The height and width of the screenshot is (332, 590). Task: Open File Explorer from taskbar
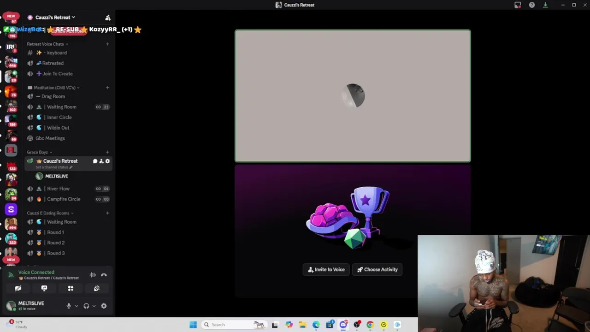click(x=302, y=325)
